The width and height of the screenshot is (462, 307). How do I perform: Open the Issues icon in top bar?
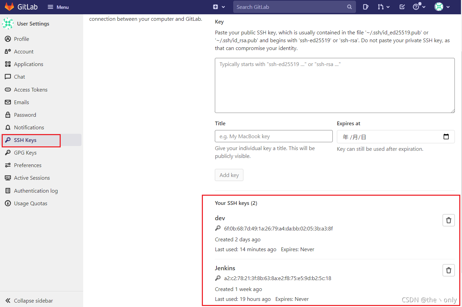(366, 7)
